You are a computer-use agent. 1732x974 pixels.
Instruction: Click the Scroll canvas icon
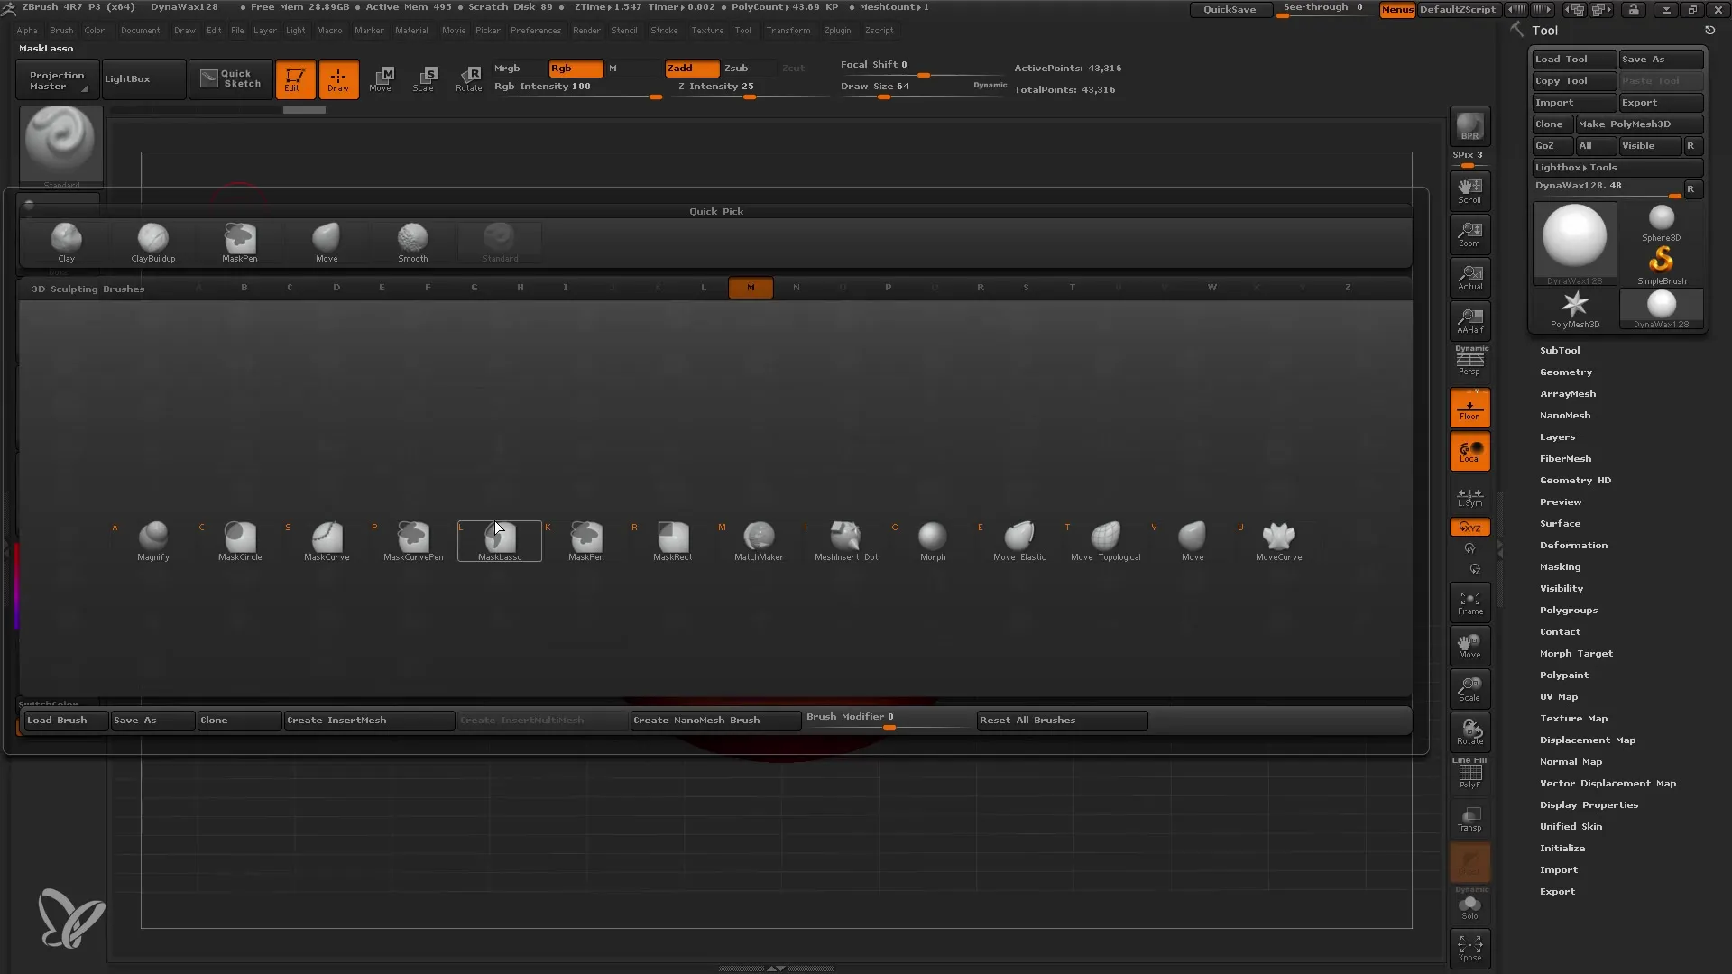[x=1469, y=191]
